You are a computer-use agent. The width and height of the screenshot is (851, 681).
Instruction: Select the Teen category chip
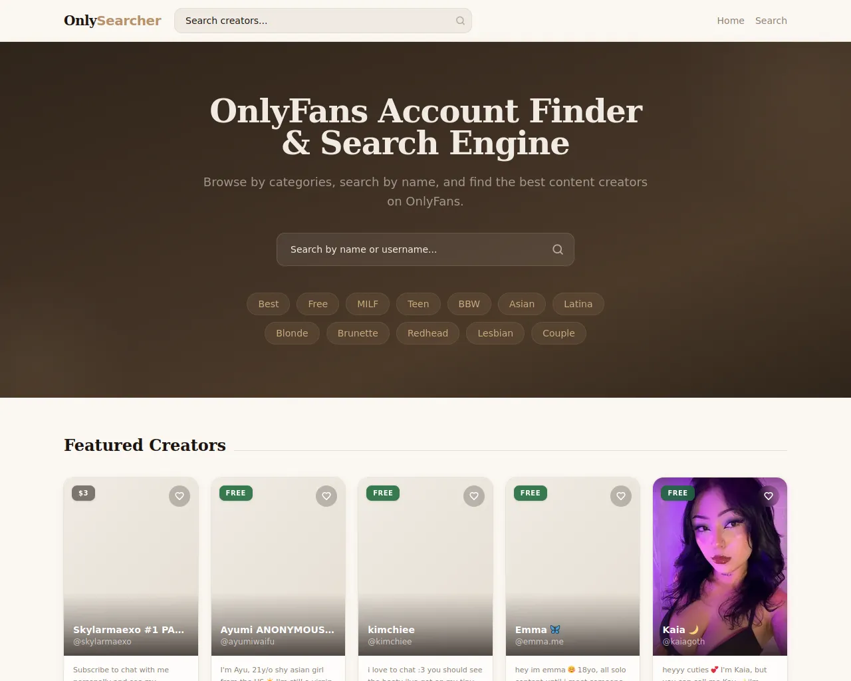tap(418, 304)
